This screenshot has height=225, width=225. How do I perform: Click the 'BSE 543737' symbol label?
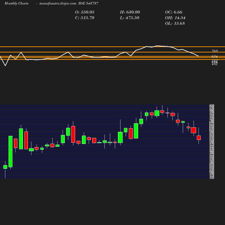point(88,3)
